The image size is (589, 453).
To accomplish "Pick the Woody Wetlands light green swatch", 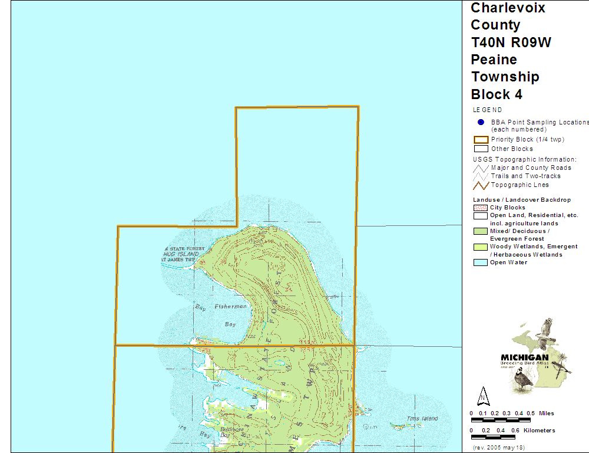I will [x=481, y=247].
